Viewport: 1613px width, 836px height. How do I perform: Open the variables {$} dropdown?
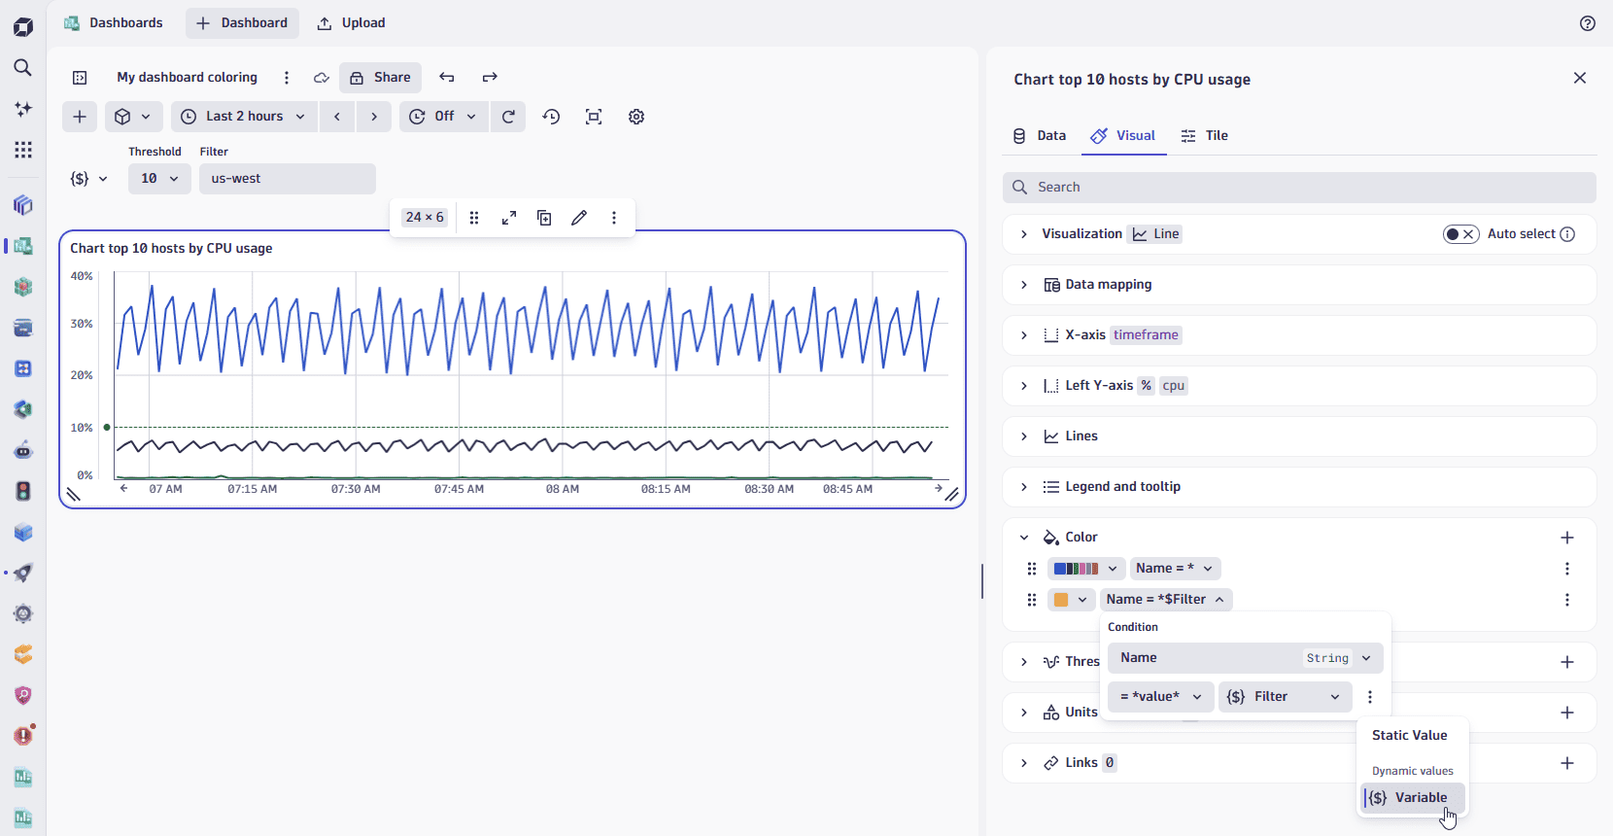point(88,179)
